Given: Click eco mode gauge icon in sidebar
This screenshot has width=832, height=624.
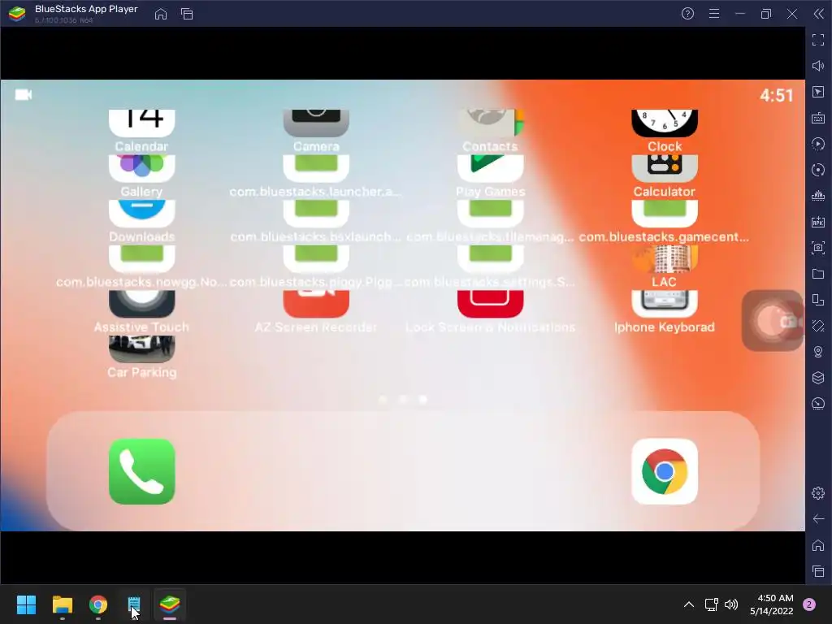Looking at the screenshot, I should click(x=818, y=404).
